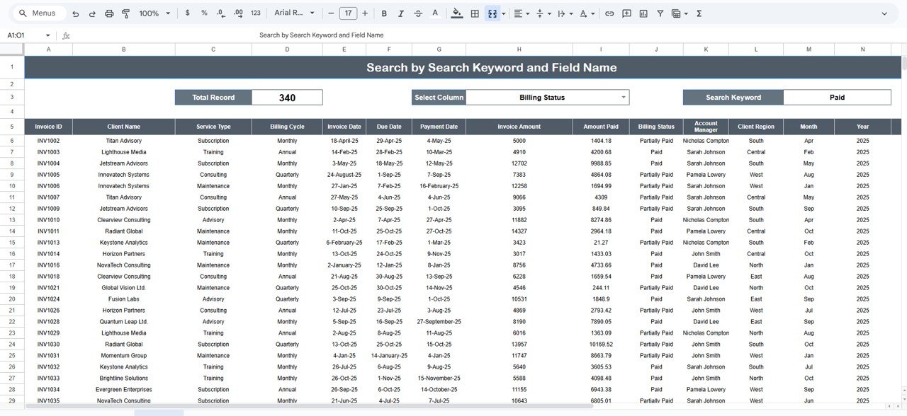Screen dimensions: 907x416
Task: Toggle bold formatting
Action: point(383,13)
